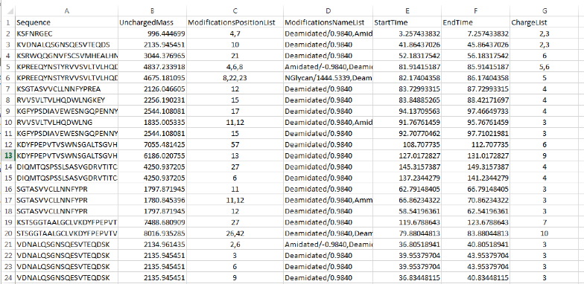
Task: Select column A header
Action: (x=67, y=11)
